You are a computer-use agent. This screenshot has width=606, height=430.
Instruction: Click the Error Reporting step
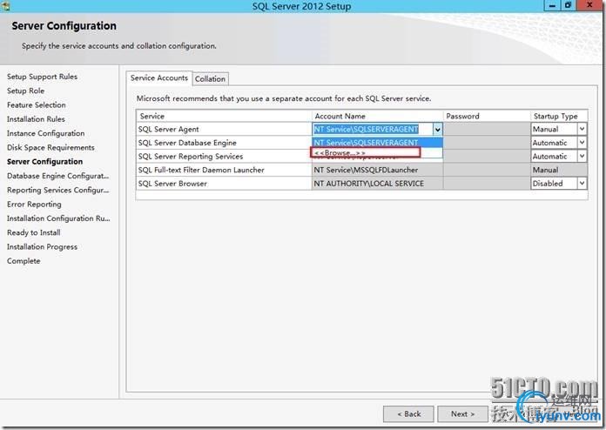(x=34, y=204)
